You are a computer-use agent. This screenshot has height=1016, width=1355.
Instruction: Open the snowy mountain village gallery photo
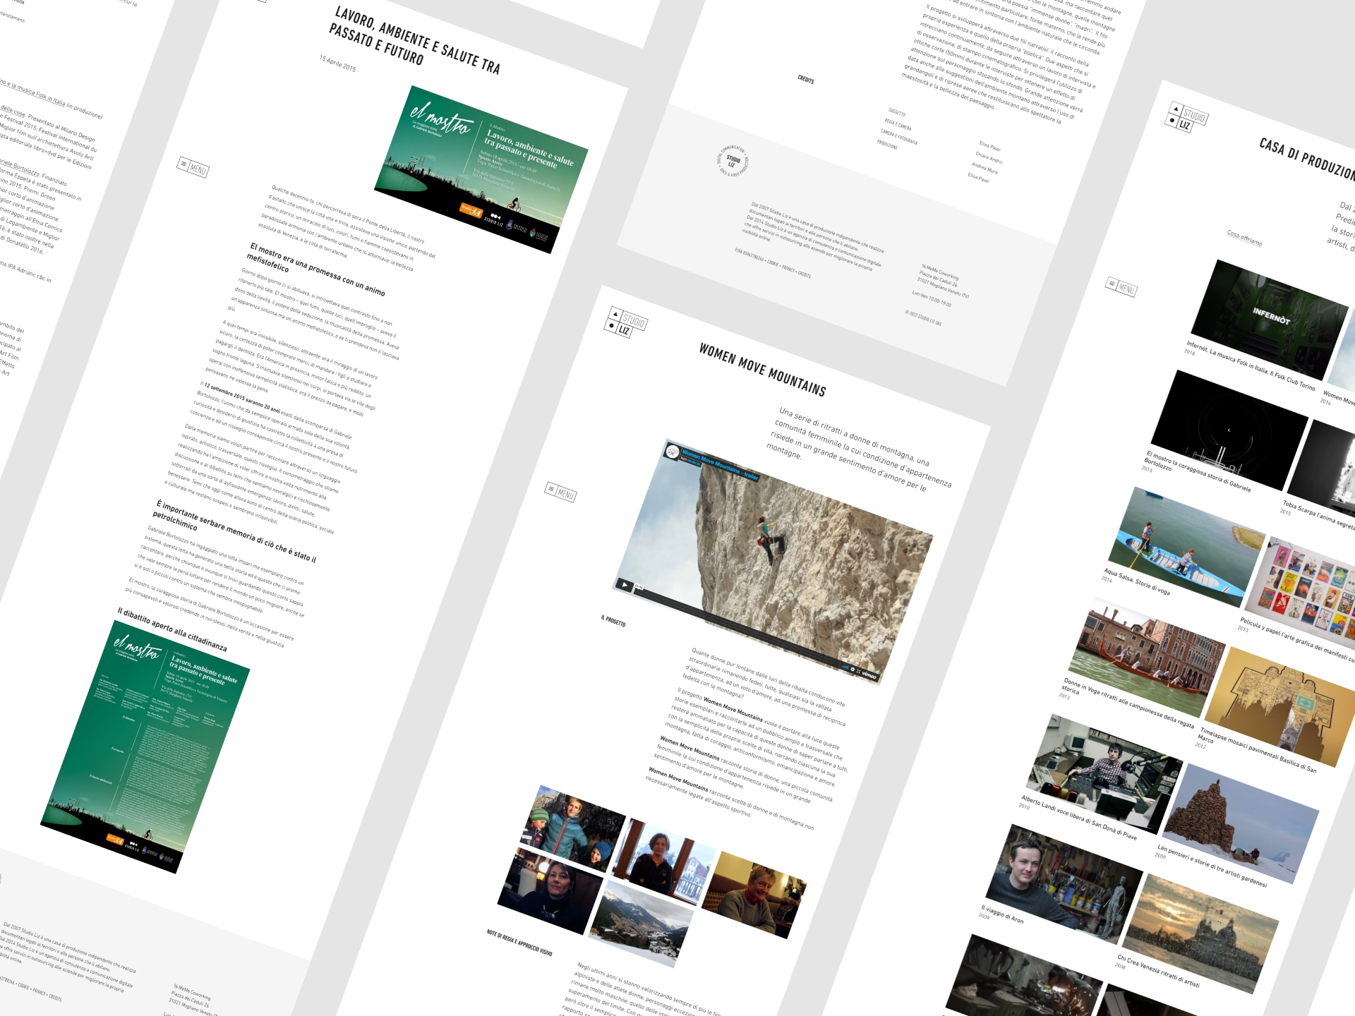(x=642, y=924)
